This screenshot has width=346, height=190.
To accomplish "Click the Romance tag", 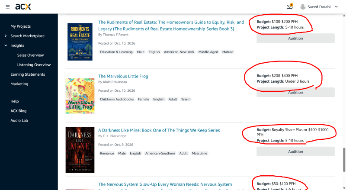I will [x=107, y=153].
